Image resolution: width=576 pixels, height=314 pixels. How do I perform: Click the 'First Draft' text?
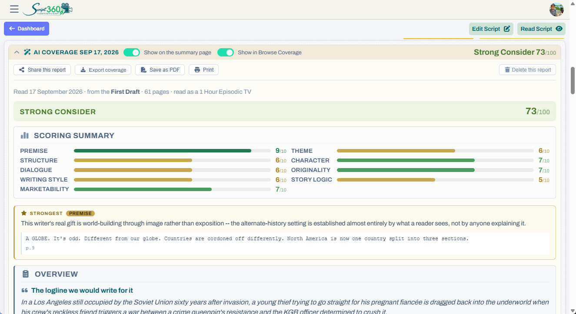point(125,92)
